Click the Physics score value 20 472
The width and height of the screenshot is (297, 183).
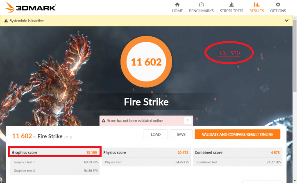point(183,153)
